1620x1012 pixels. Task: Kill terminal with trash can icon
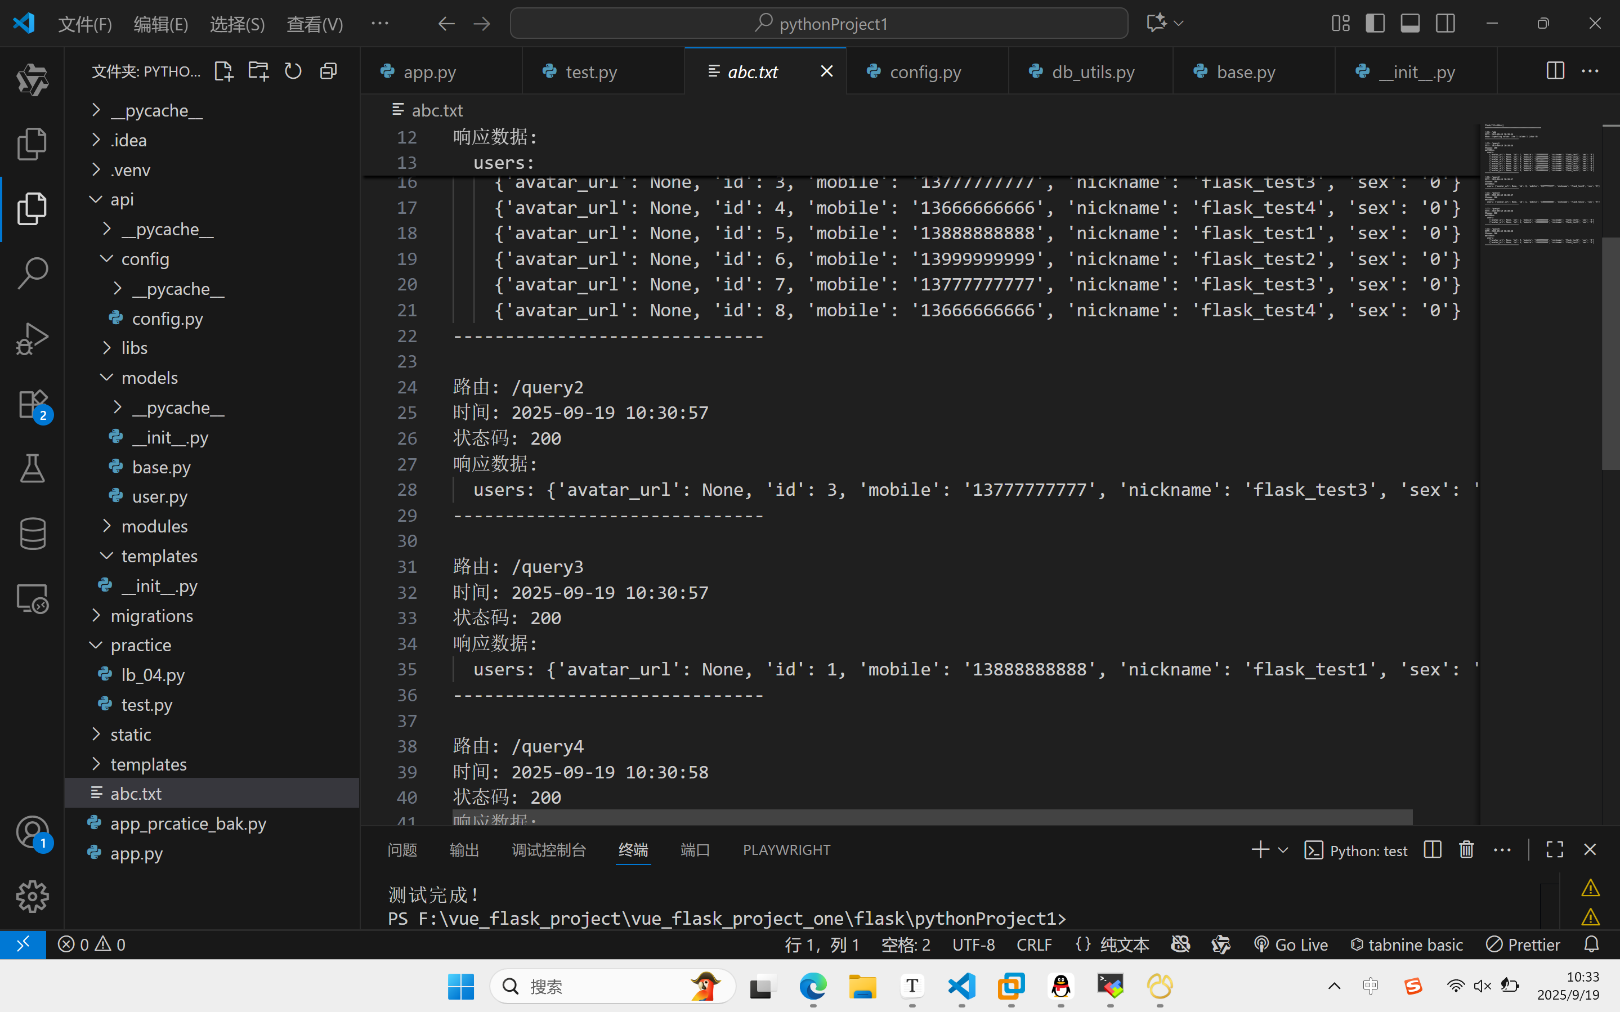pos(1466,849)
